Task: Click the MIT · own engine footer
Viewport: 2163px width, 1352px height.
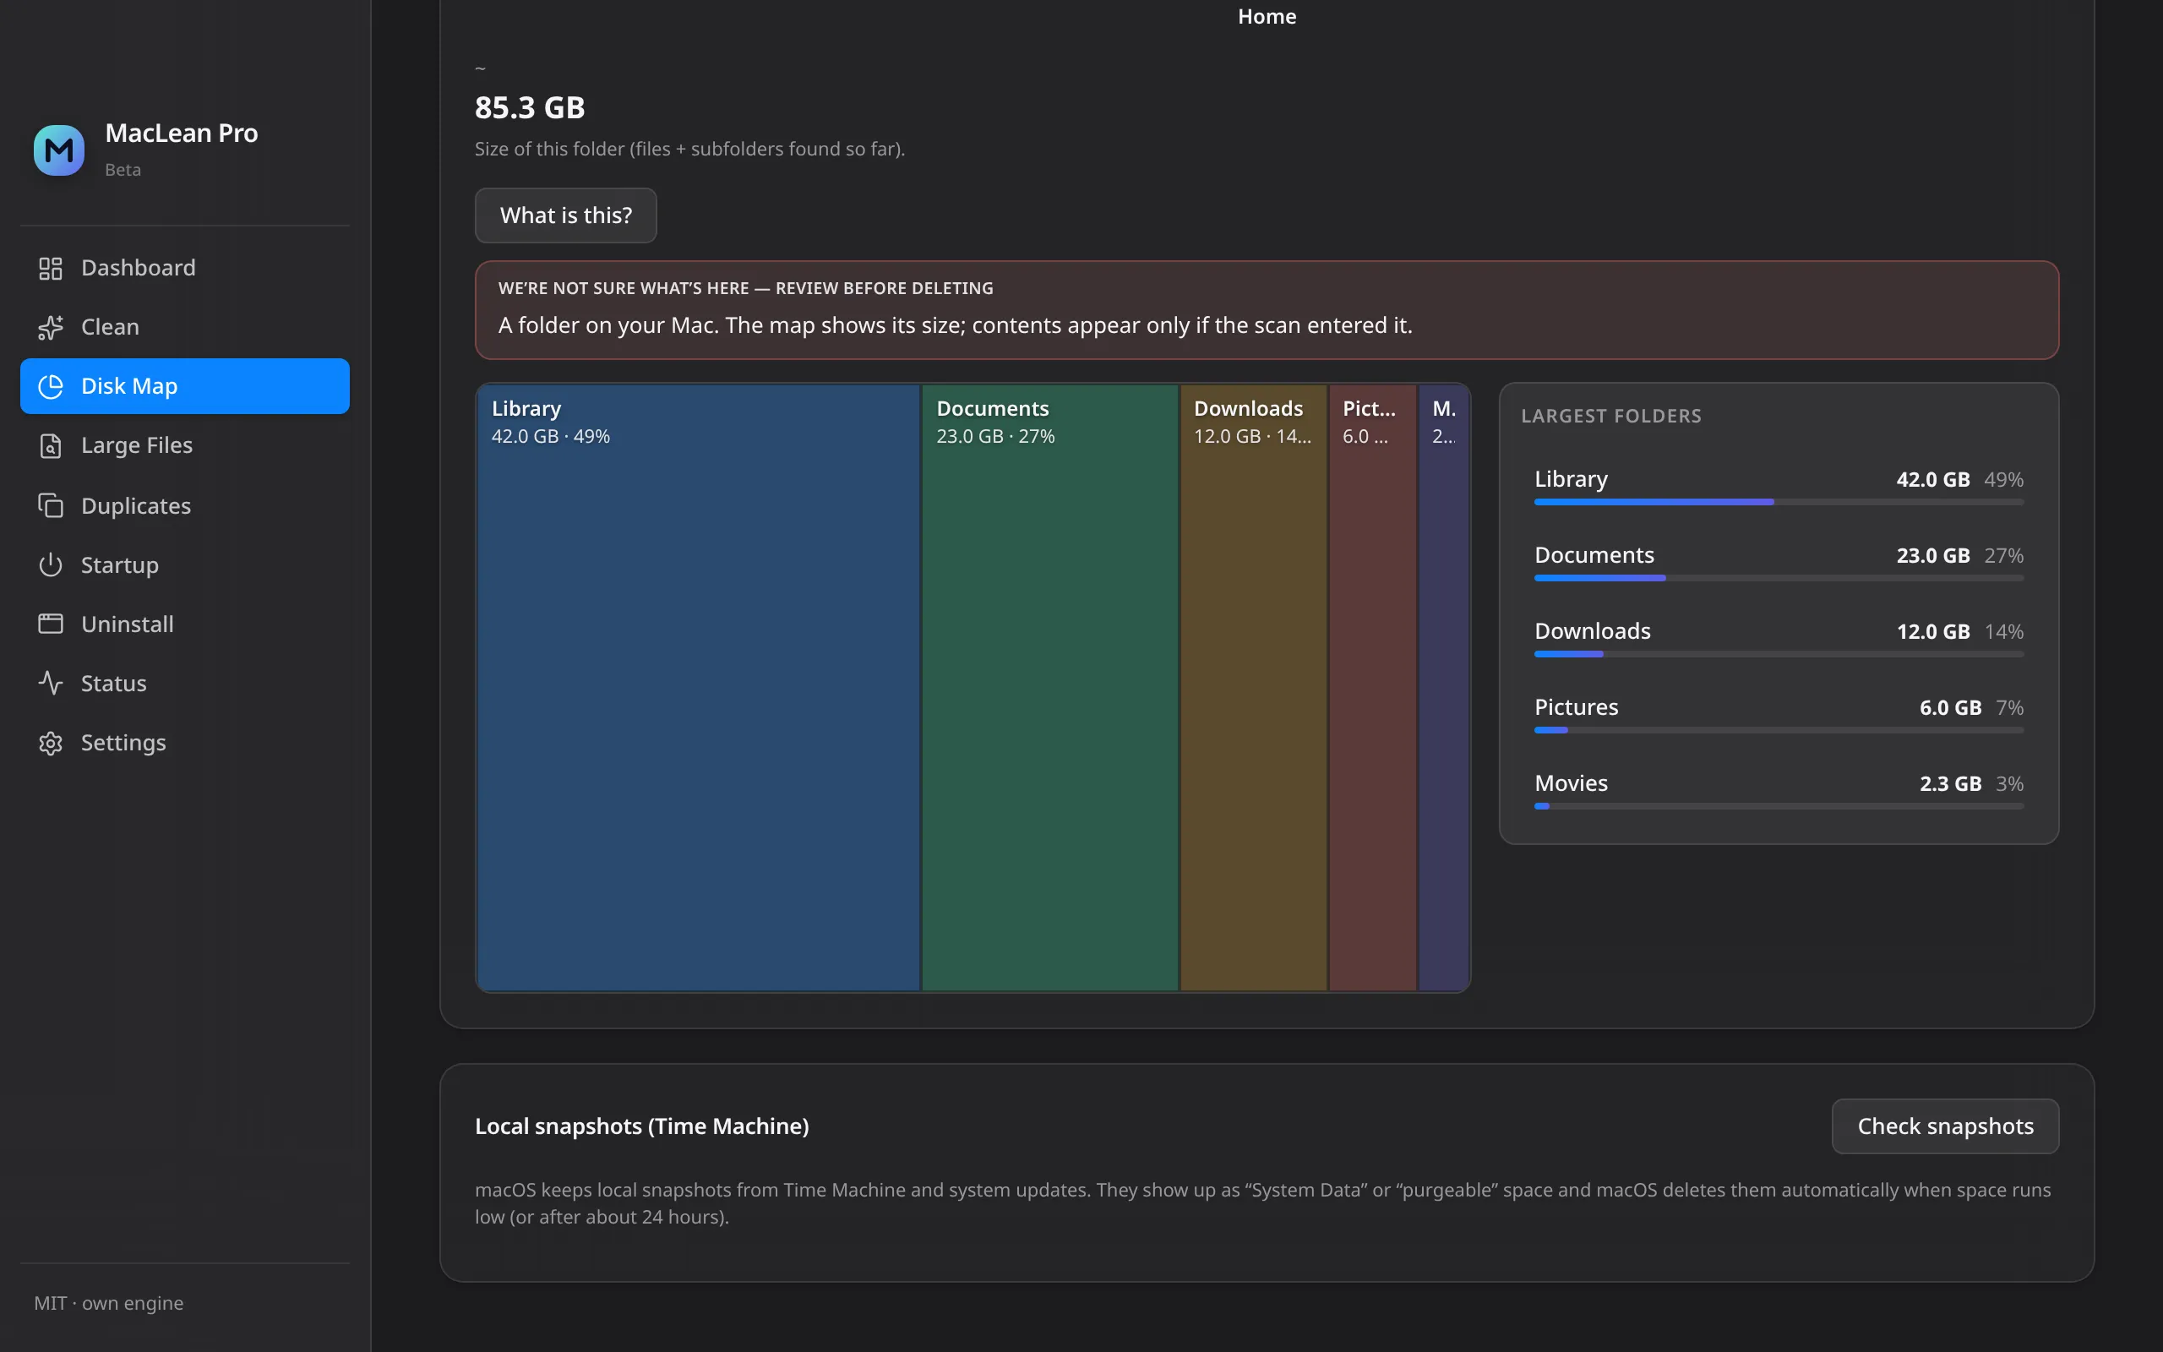Action: (x=109, y=1303)
